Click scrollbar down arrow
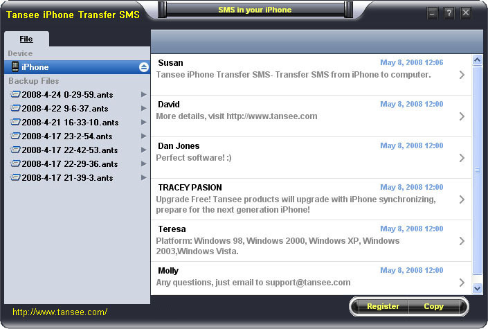The width and height of the screenshot is (488, 329). [477, 289]
